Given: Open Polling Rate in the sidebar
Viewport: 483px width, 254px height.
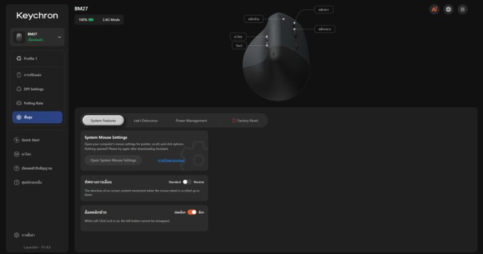Looking at the screenshot, I should tap(37, 103).
